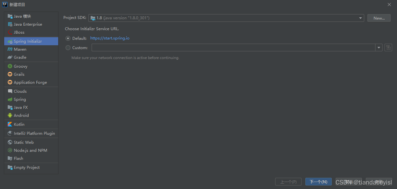Choose Gradle project type
Screen dimensions: 397x189
coord(31,57)
